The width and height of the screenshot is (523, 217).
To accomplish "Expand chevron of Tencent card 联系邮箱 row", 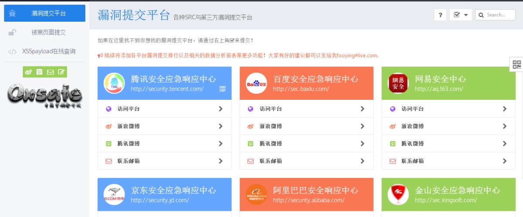I will click(221, 161).
